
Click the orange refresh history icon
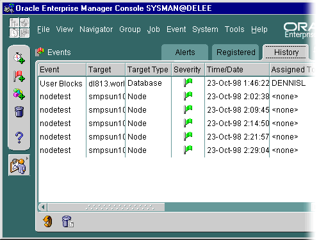[47, 221]
